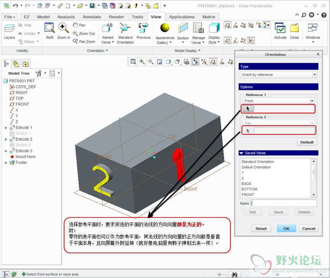The image size is (330, 278).
Task: Open the search command icon
Action: (x=304, y=15)
